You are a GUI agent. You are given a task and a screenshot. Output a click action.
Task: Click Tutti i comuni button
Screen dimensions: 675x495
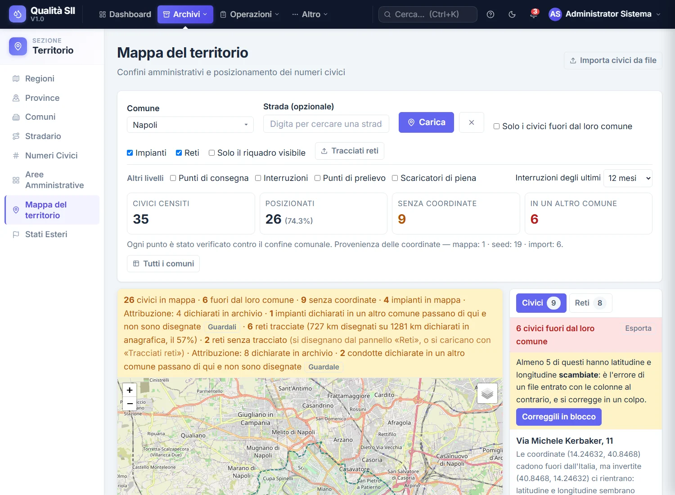click(163, 264)
